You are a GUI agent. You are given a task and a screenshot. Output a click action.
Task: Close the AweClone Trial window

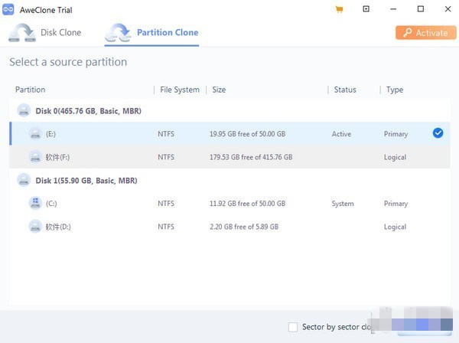(x=448, y=9)
